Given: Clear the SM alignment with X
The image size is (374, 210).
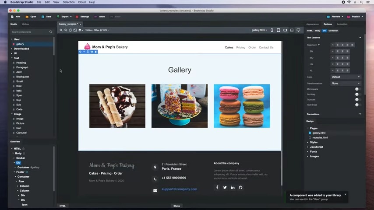Looking at the screenshot, I should [x=333, y=51].
